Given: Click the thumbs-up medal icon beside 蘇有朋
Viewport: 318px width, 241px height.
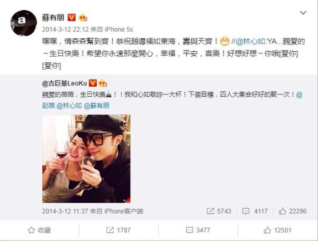Looking at the screenshot, I should tap(83, 18).
